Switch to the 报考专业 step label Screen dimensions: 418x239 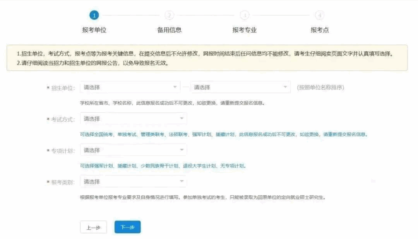[x=245, y=30]
